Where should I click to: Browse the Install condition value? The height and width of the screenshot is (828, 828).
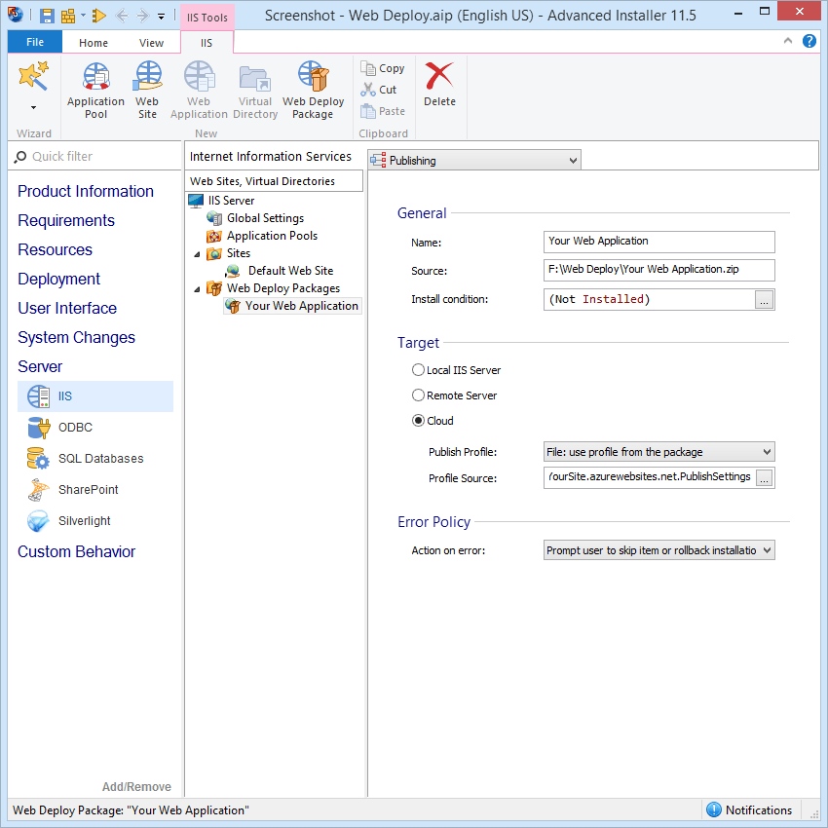tap(766, 299)
